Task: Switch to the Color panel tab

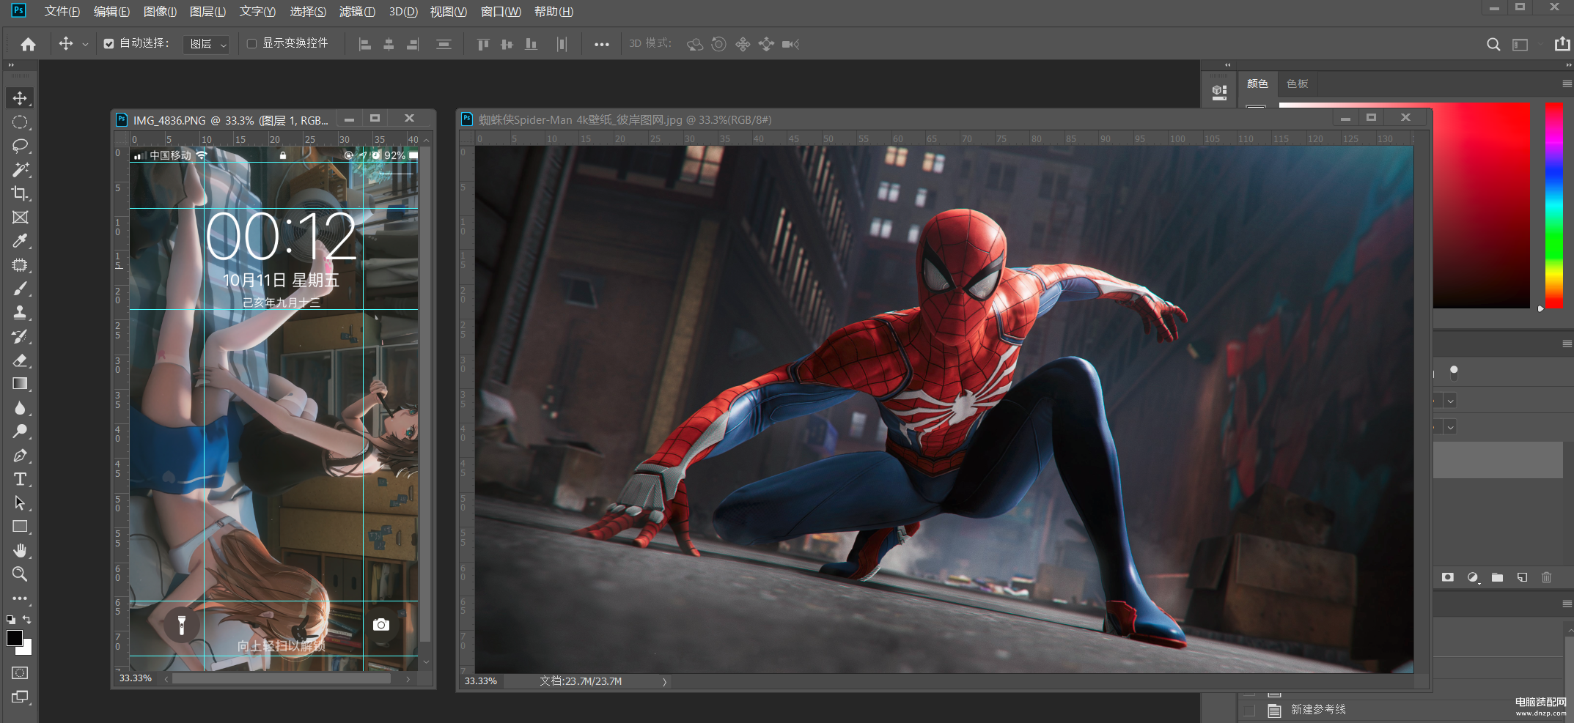Action: click(x=1257, y=84)
